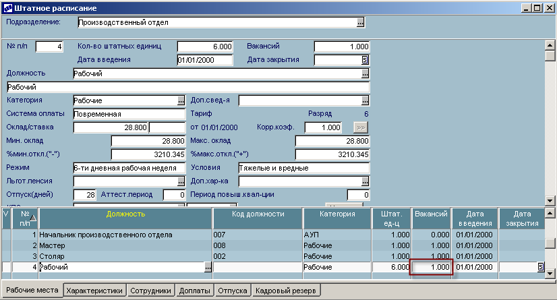Click table scrollbar up arrow
This screenshot has width=557, height=300.
550,213
